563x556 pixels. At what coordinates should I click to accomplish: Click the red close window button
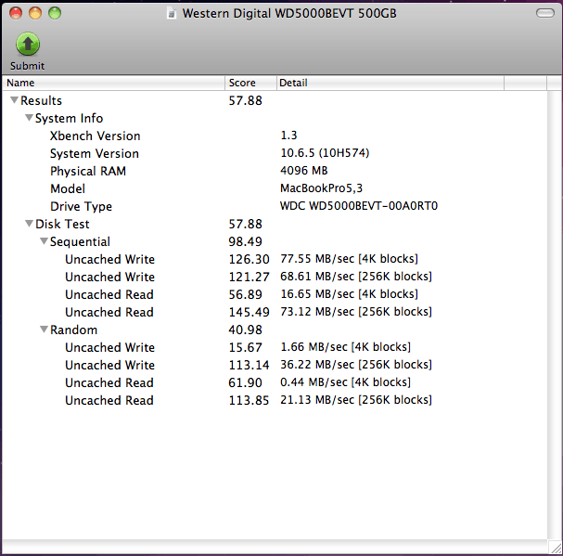(16, 13)
